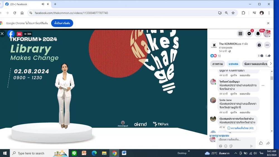This screenshot has height=157, width=279.
Task: Save the live video icon
Action: click(259, 45)
